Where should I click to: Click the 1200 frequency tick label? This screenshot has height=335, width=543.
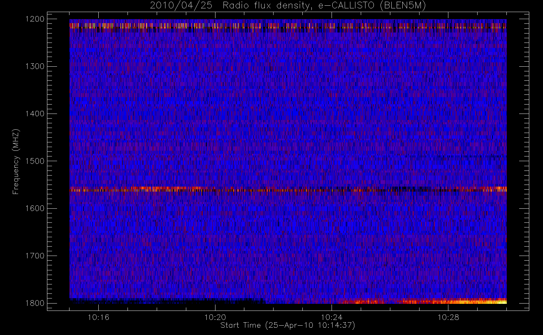point(35,19)
